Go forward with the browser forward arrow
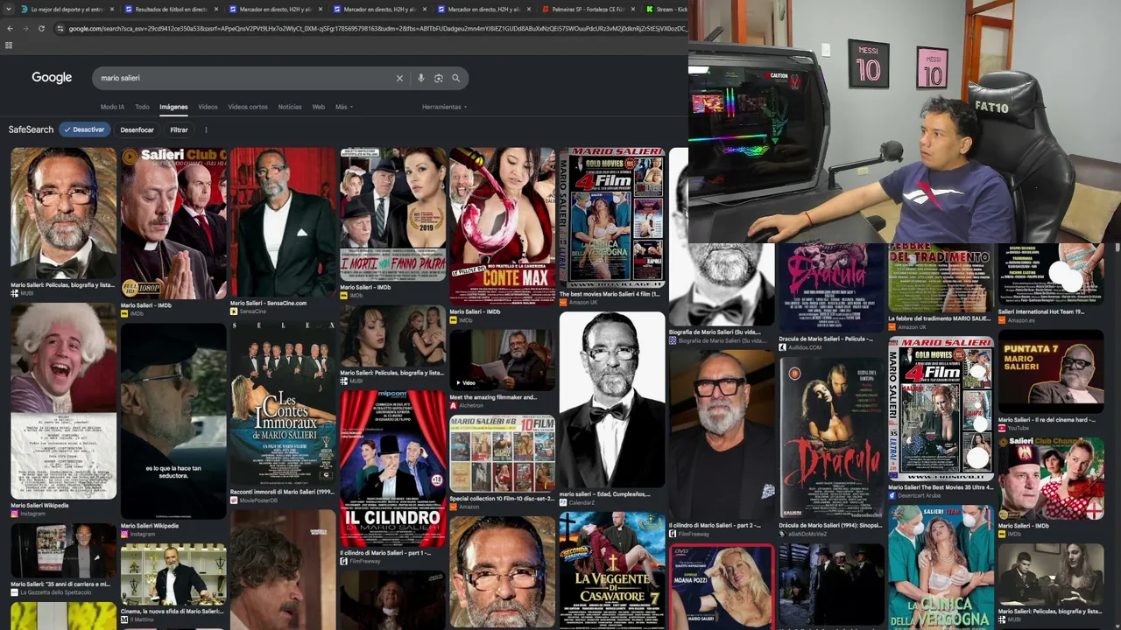Screen dimensions: 1121x630 pyautogui.click(x=25, y=28)
